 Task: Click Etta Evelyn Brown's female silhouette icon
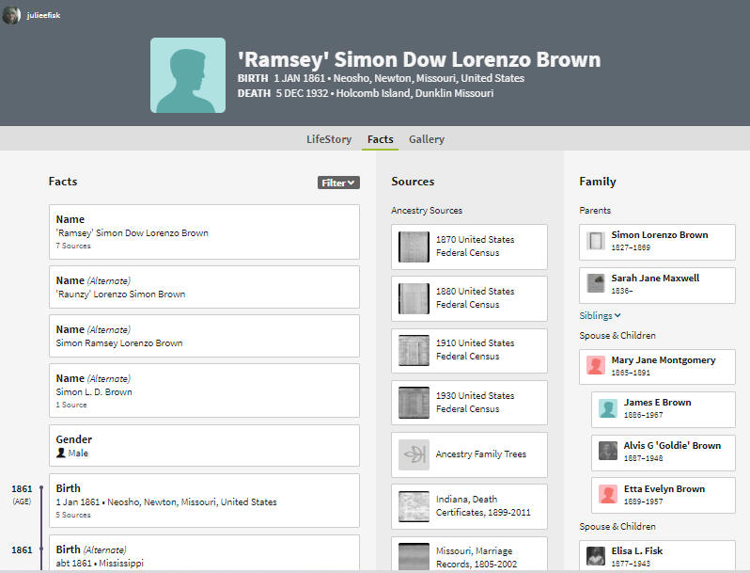click(608, 495)
